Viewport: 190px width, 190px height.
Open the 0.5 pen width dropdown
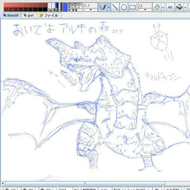(91, 9)
